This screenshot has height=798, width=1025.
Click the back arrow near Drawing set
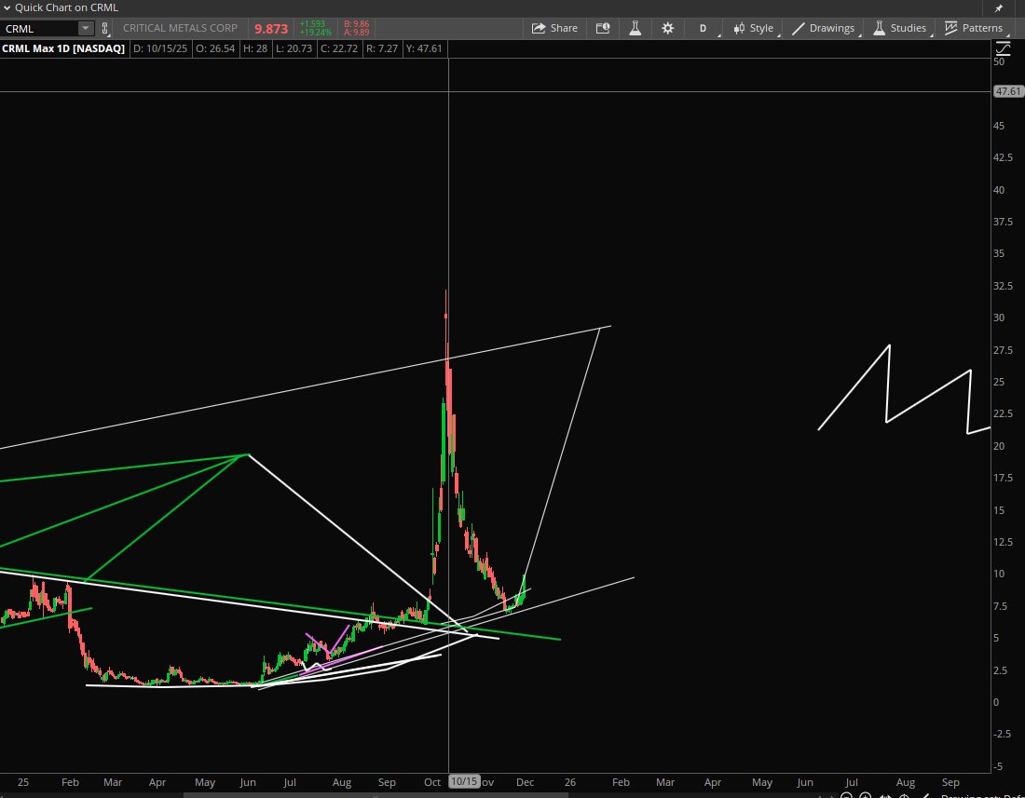click(925, 796)
